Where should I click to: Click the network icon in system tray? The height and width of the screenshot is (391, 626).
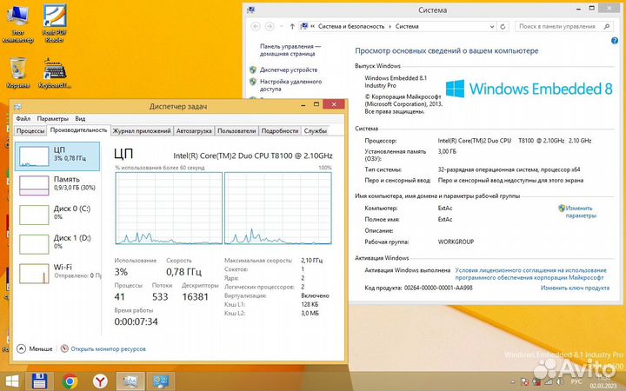(x=549, y=382)
